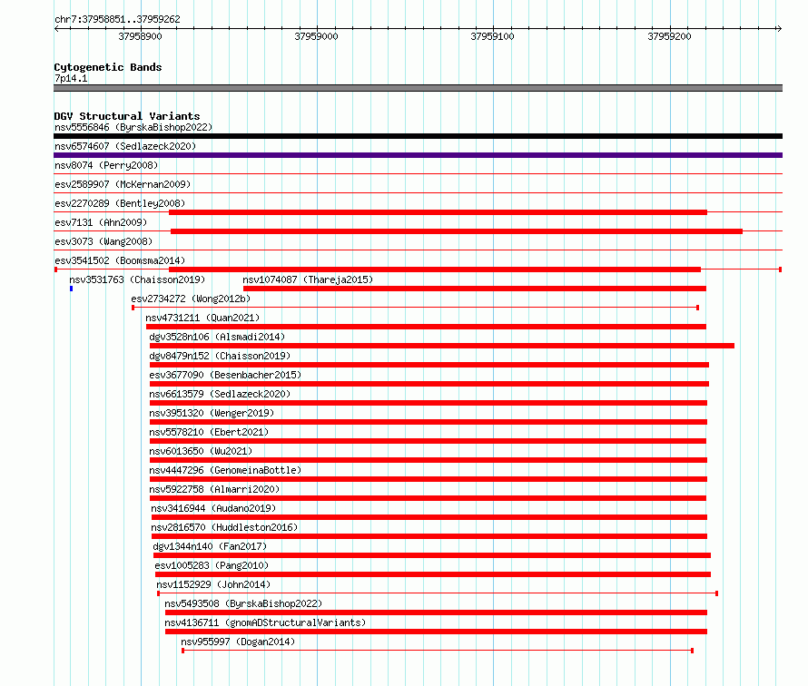Open nsv1074087 (Thareja2015) variant
This screenshot has width=808, height=686.
pos(308,279)
